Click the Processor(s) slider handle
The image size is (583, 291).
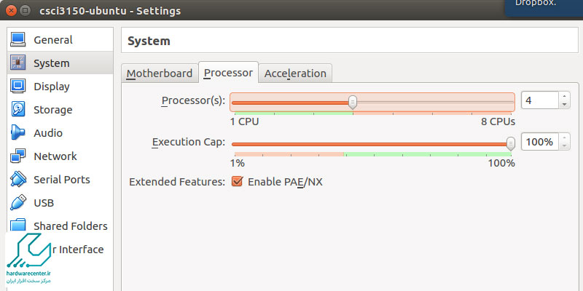click(353, 102)
